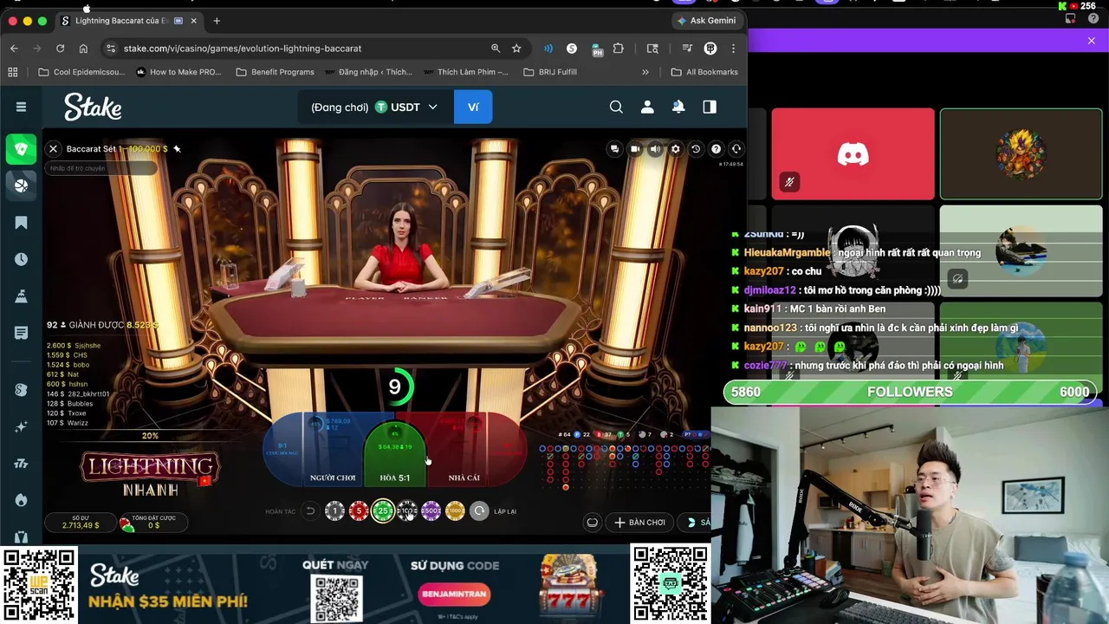Click the Stake logo
The width and height of the screenshot is (1109, 624).
click(x=93, y=107)
